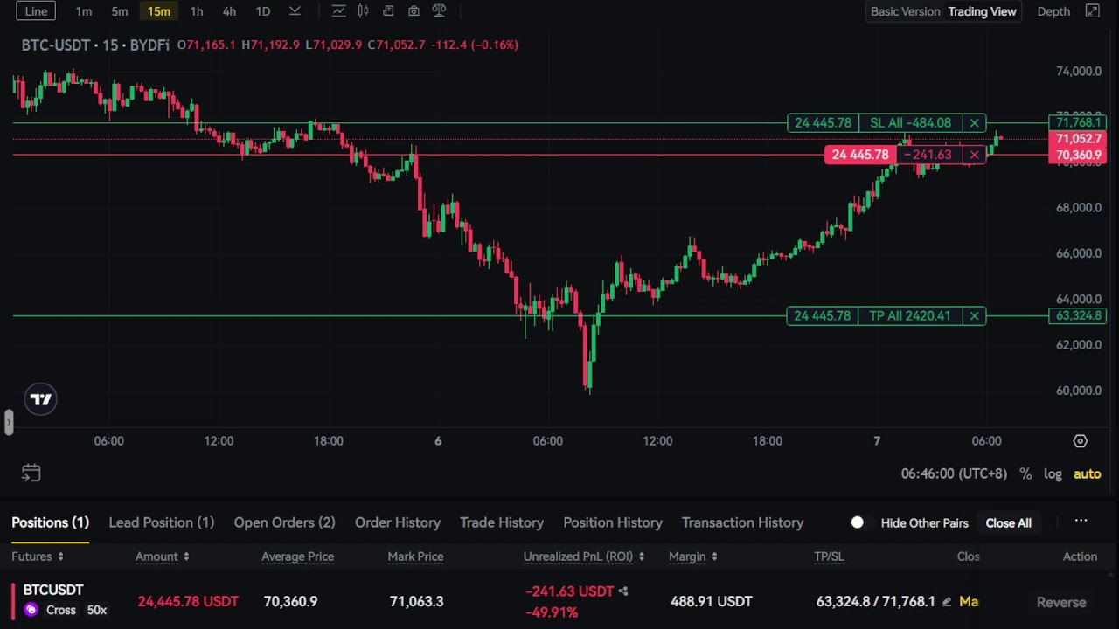
Task: Open the Position History tab
Action: pos(613,522)
